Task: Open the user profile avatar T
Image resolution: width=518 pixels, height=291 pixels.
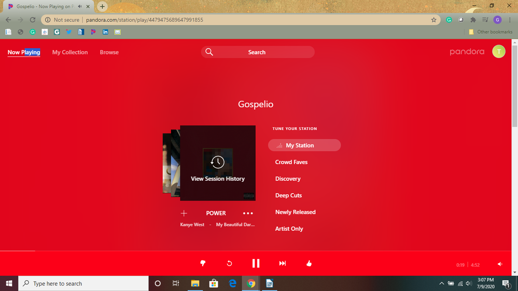Action: point(498,52)
